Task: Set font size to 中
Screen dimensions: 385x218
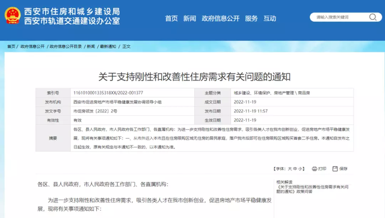Action: point(295,169)
